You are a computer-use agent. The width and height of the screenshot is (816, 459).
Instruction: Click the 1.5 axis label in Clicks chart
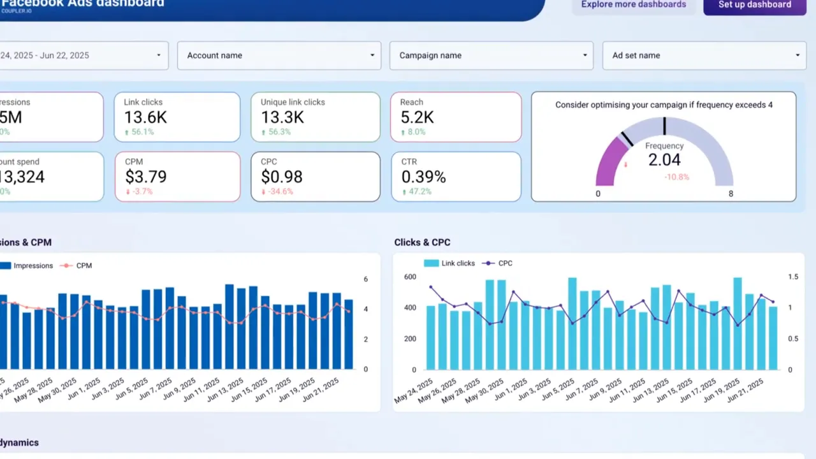(793, 277)
